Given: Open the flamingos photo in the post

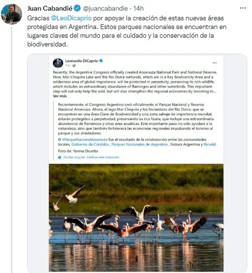Looking at the screenshot, I should (136, 218).
